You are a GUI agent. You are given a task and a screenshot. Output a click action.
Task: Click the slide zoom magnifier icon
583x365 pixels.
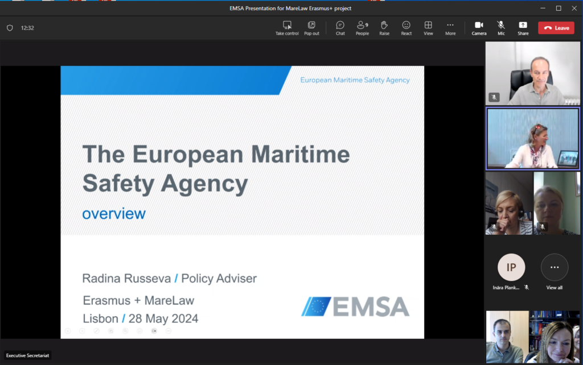point(125,331)
